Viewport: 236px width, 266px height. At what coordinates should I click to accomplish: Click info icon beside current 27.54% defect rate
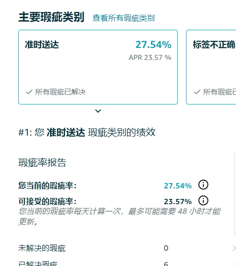(203, 185)
